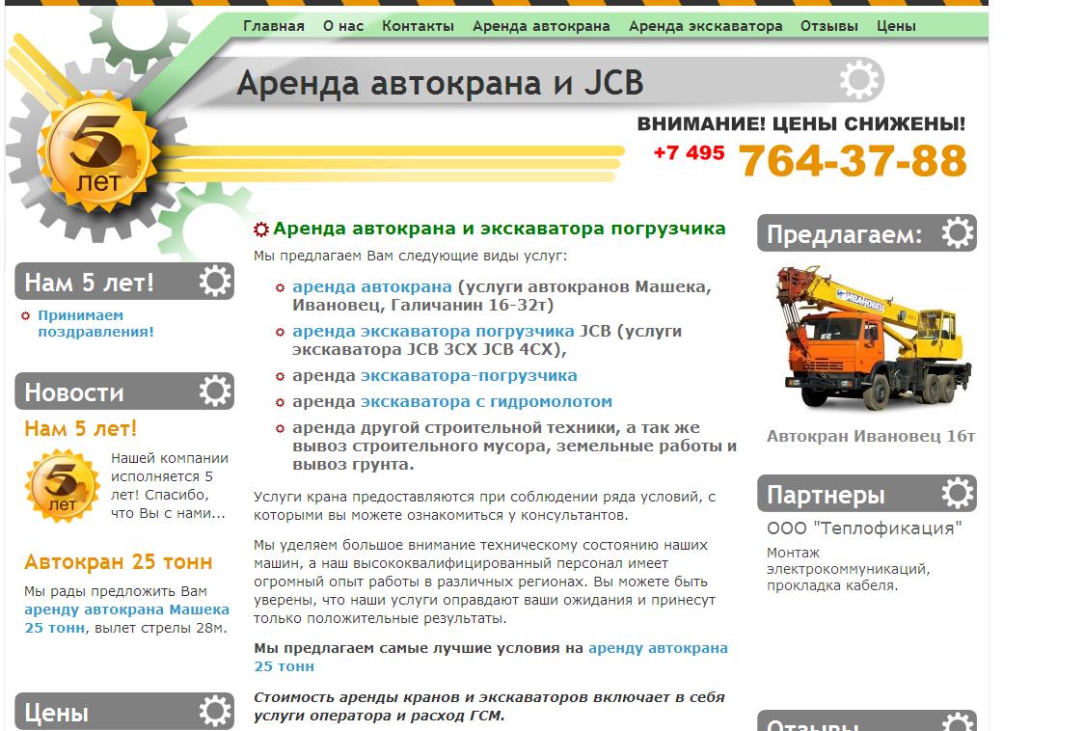Open экскаватора с гидромолотом link
Image resolution: width=1084 pixels, height=731 pixels.
(486, 402)
